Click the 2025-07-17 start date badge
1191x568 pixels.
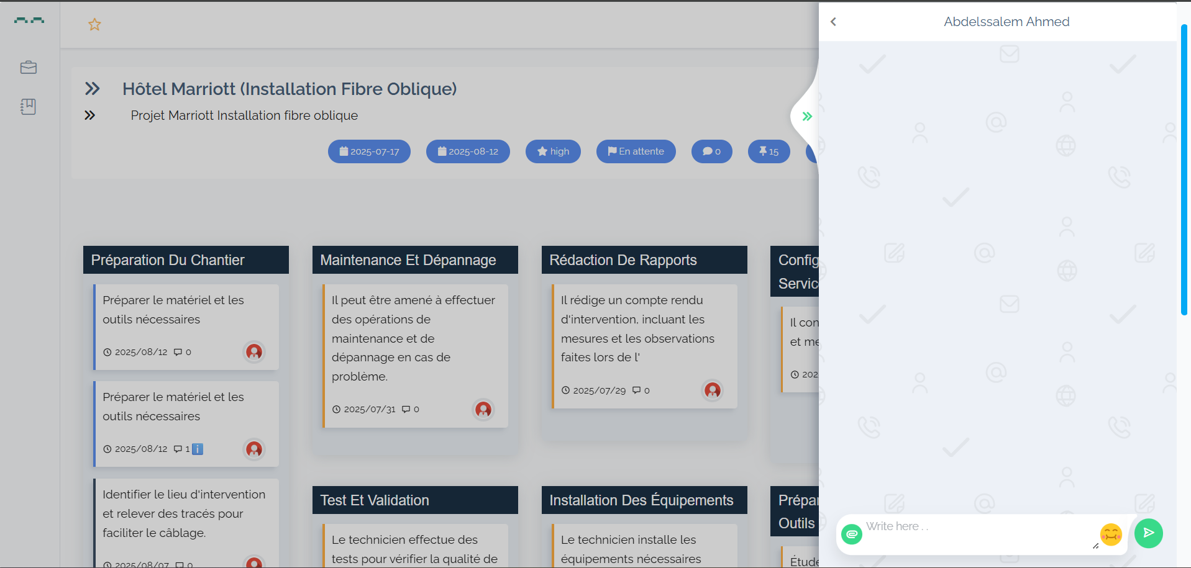369,151
